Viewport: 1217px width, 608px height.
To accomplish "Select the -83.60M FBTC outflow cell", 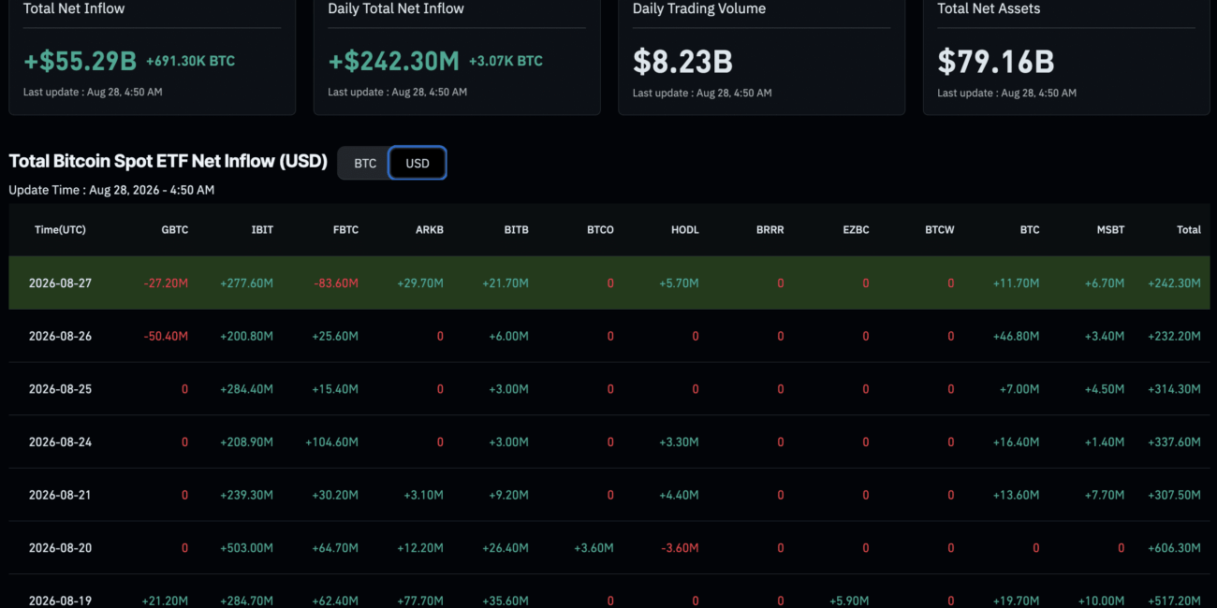I will point(335,283).
